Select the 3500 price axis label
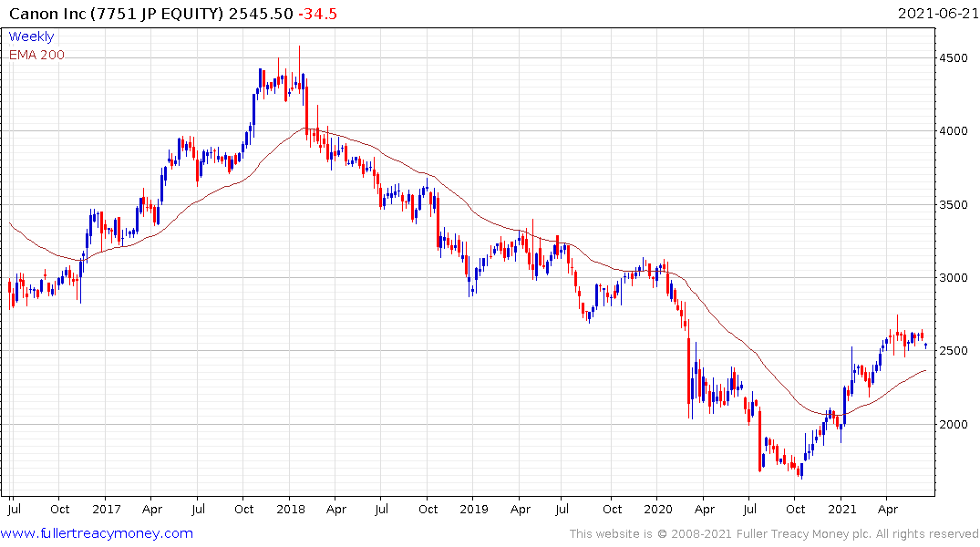The image size is (980, 547). click(x=954, y=204)
